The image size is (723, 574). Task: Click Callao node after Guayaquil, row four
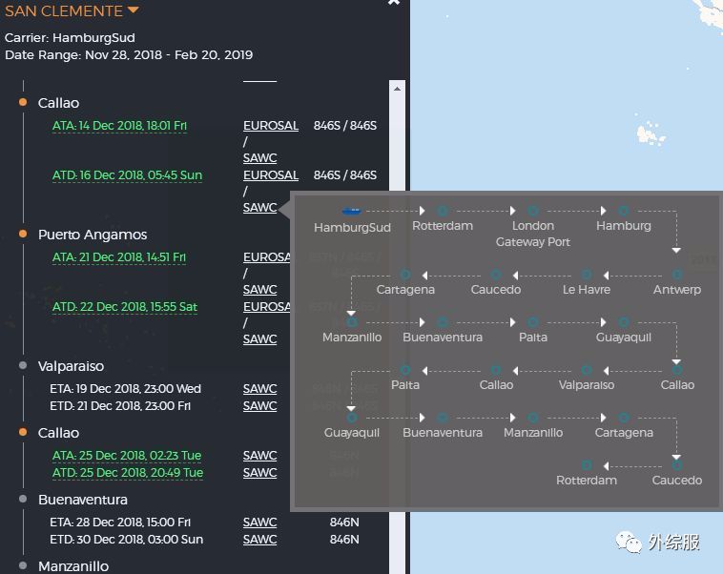click(677, 370)
